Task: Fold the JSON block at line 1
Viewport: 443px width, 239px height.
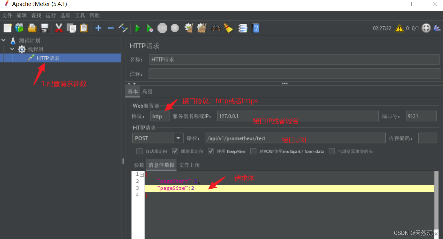Action: point(142,174)
